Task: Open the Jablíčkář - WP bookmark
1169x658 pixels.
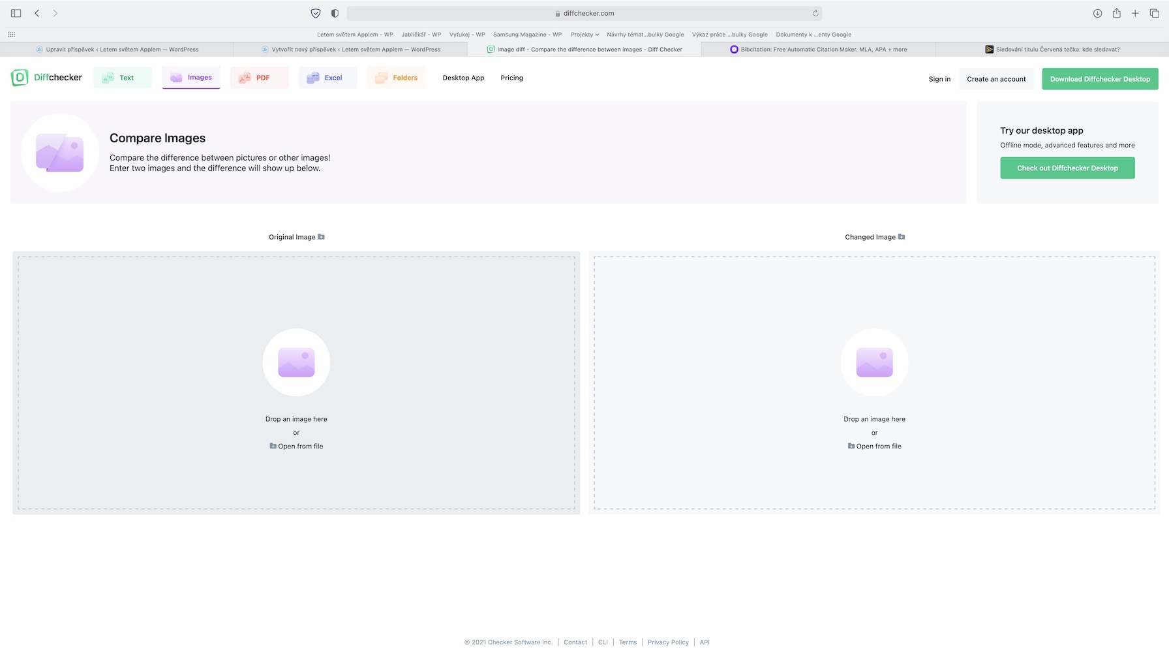Action: pyautogui.click(x=421, y=35)
